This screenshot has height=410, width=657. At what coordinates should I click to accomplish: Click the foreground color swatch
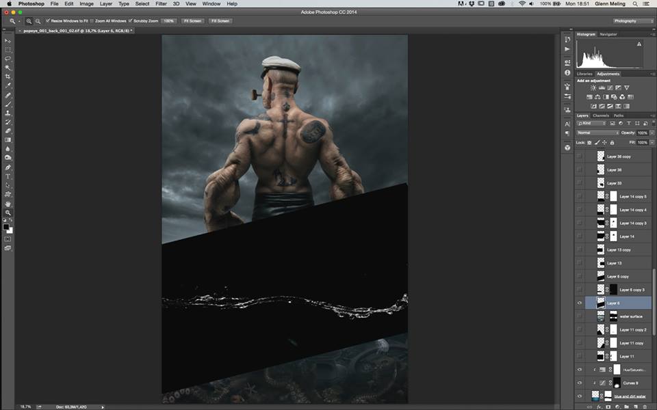tap(6, 227)
